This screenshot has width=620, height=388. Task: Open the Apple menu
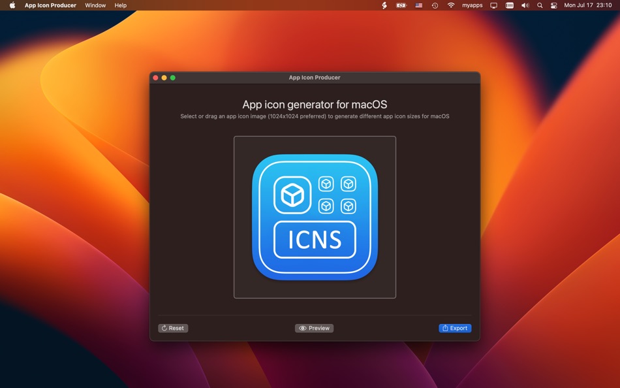coord(12,5)
